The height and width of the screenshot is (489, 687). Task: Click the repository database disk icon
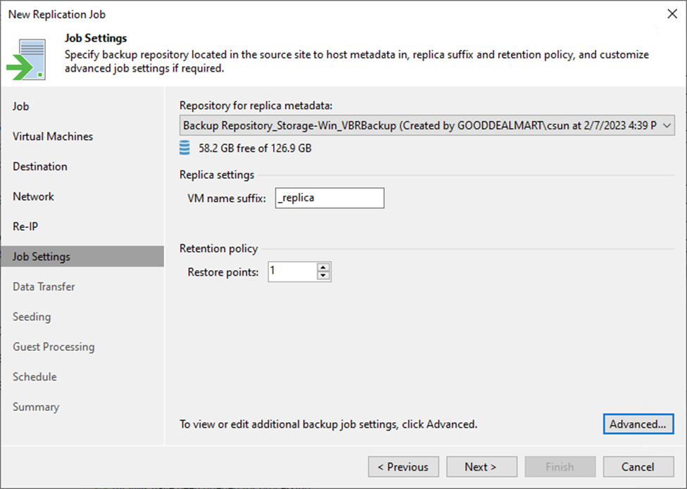click(x=184, y=148)
